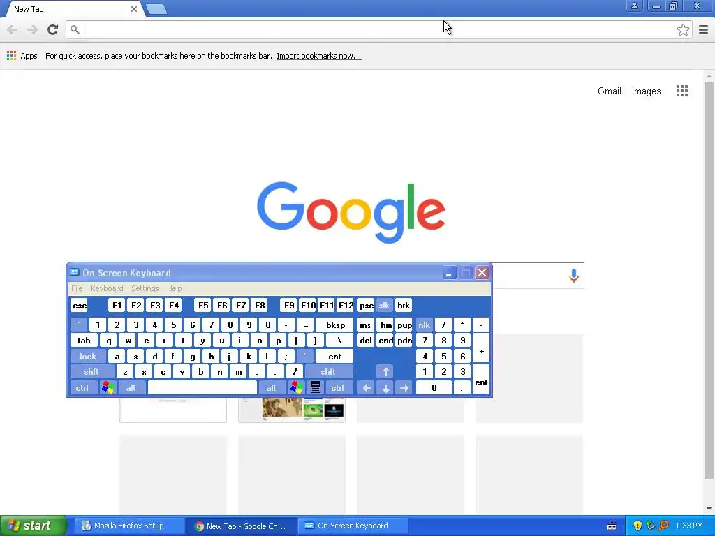Click the scrollbar down arrow
The height and width of the screenshot is (536, 715).
(x=709, y=509)
